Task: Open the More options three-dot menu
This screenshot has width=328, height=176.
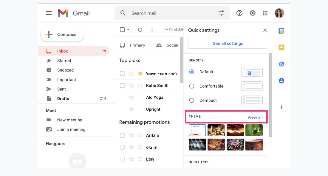Action: pos(152,30)
